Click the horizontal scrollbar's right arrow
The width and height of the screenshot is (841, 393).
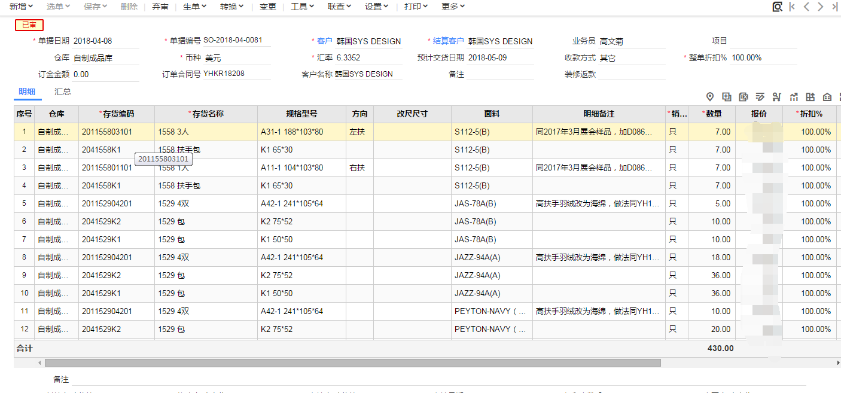tap(837, 363)
